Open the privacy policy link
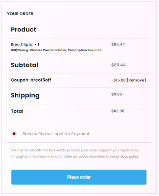 point(127,157)
